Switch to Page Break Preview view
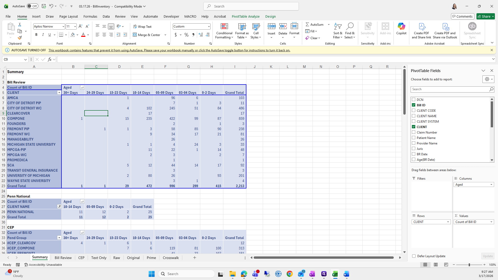The height and width of the screenshot is (280, 498). (x=446, y=265)
